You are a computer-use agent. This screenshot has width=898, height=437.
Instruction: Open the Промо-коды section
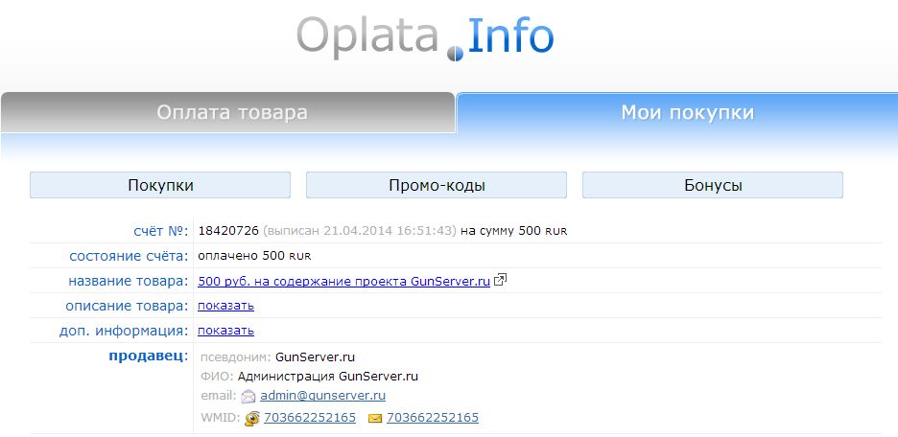coord(437,185)
